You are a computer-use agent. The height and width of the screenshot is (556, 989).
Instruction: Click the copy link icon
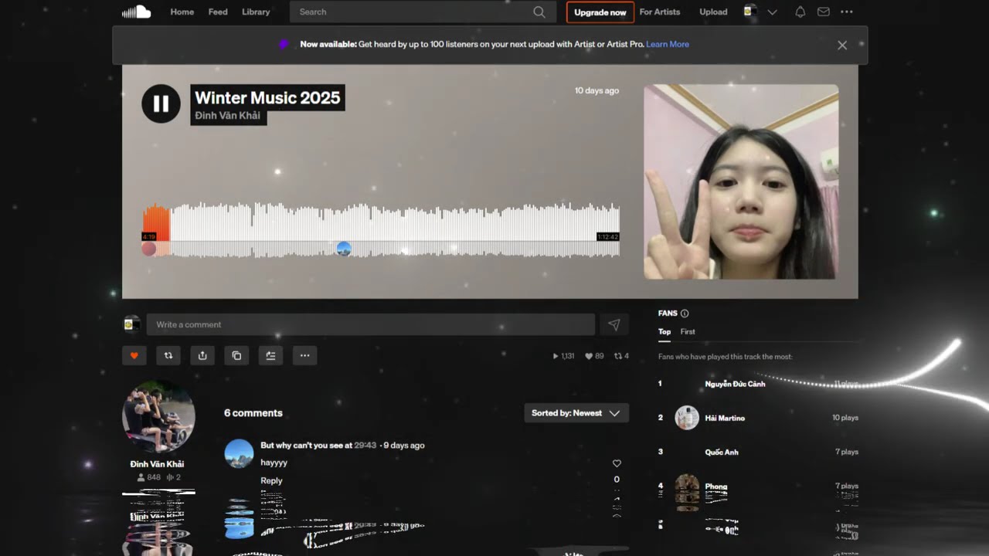[236, 355]
